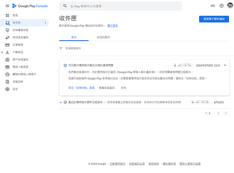Open the hamburger navigation menu

pos(7,6)
